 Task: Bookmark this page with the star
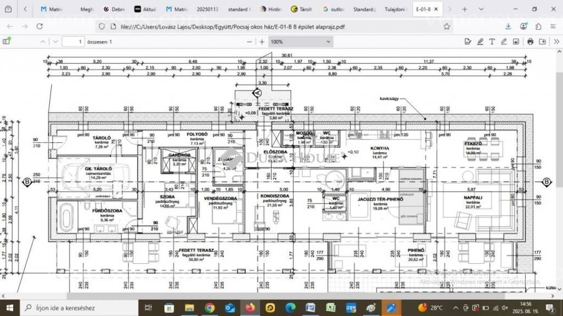pyautogui.click(x=447, y=26)
